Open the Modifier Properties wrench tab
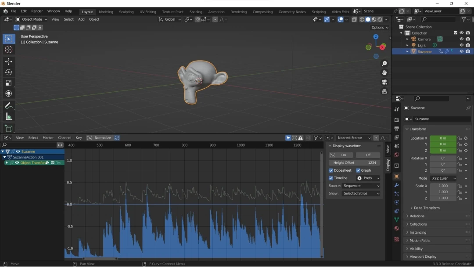This screenshot has width=474, height=267. 396,185
